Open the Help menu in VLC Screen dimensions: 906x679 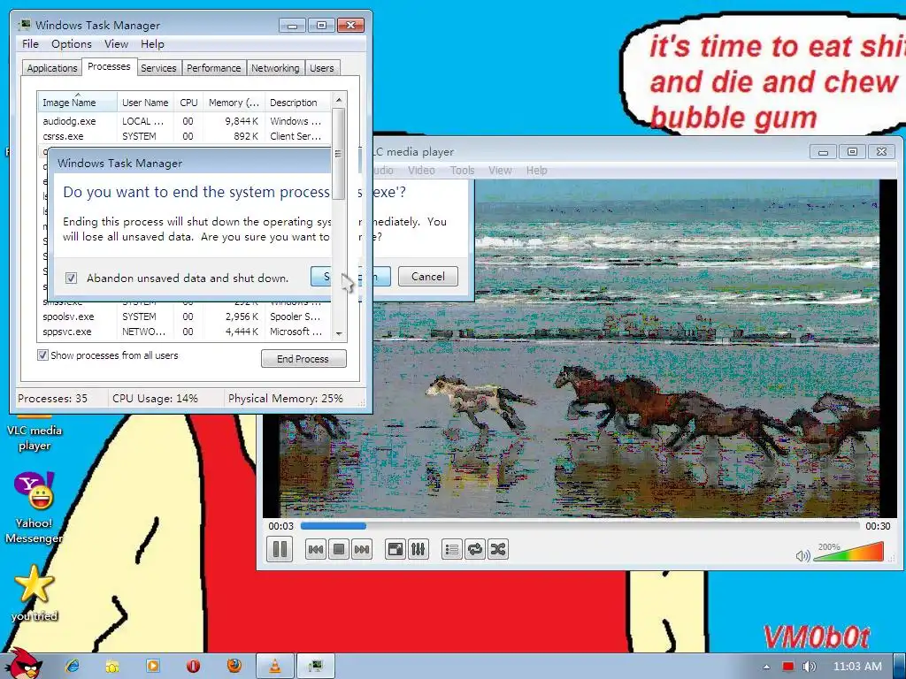click(537, 171)
